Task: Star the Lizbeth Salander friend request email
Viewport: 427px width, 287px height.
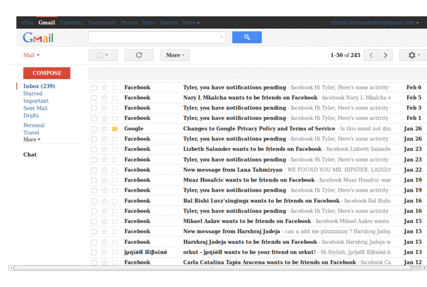Action: point(104,149)
